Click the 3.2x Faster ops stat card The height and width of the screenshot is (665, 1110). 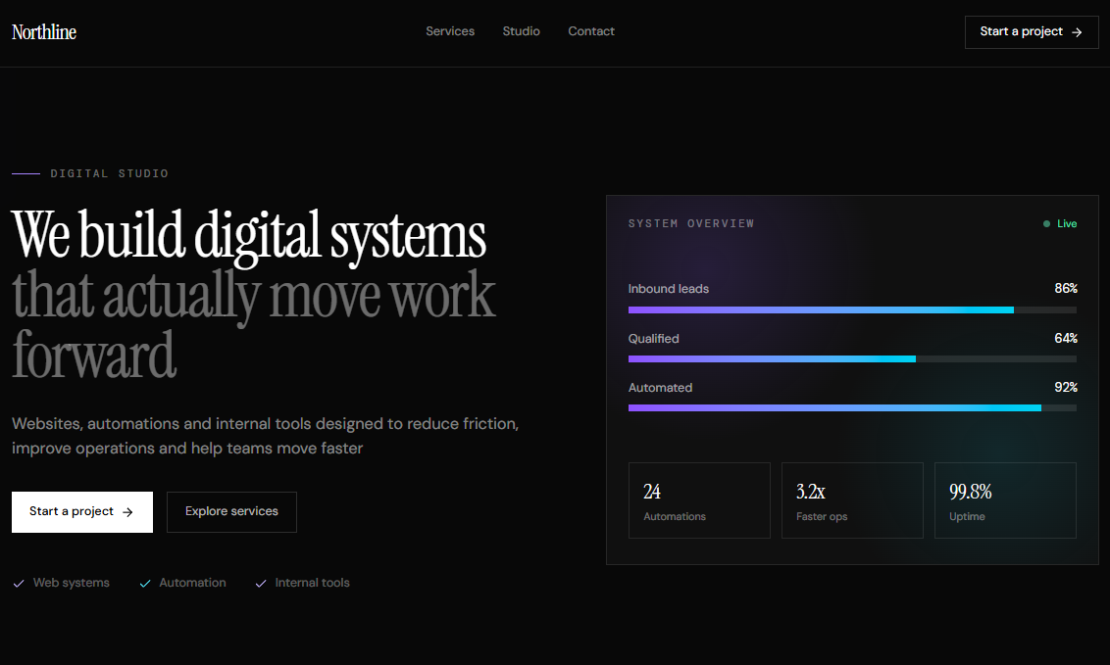click(x=852, y=500)
